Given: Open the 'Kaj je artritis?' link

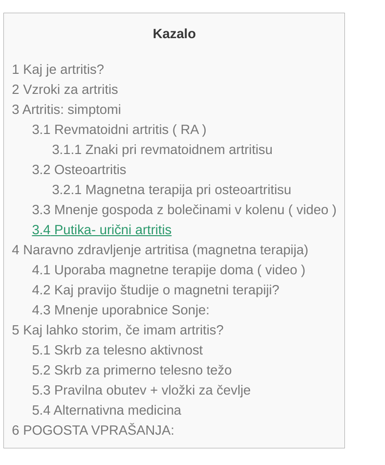Looking at the screenshot, I should point(58,69).
